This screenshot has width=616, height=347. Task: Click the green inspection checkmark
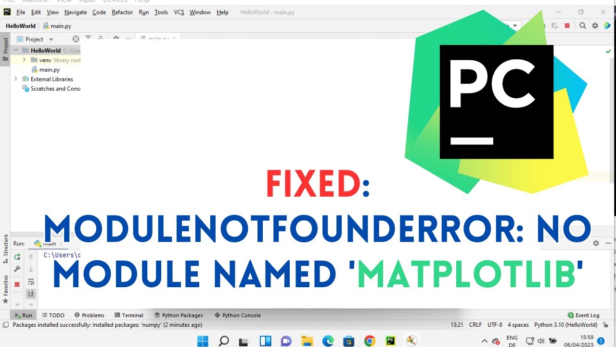(608, 51)
